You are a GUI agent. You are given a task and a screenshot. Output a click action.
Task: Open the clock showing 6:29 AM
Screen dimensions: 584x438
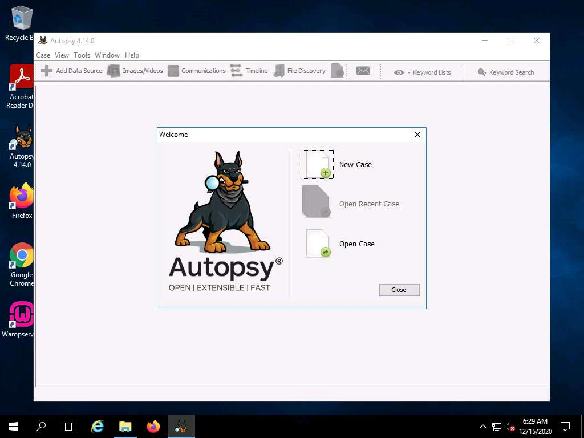pyautogui.click(x=535, y=427)
